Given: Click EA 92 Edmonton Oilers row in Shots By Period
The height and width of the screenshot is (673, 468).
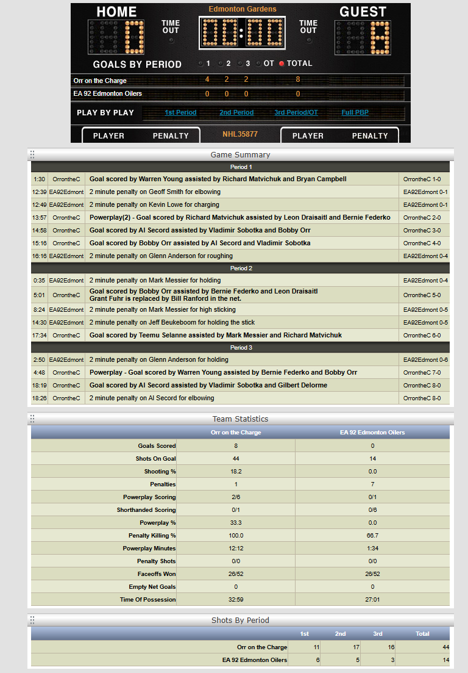Looking at the screenshot, I should 241,660.
